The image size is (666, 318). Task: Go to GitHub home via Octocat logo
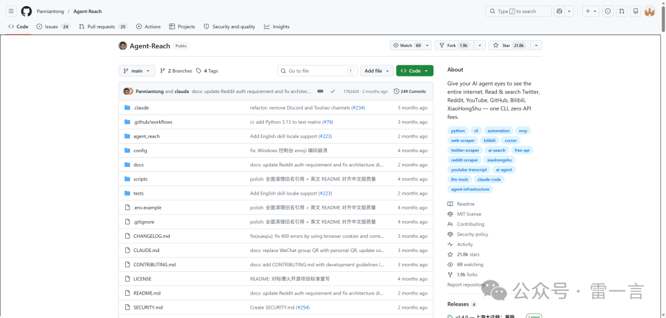(27, 12)
